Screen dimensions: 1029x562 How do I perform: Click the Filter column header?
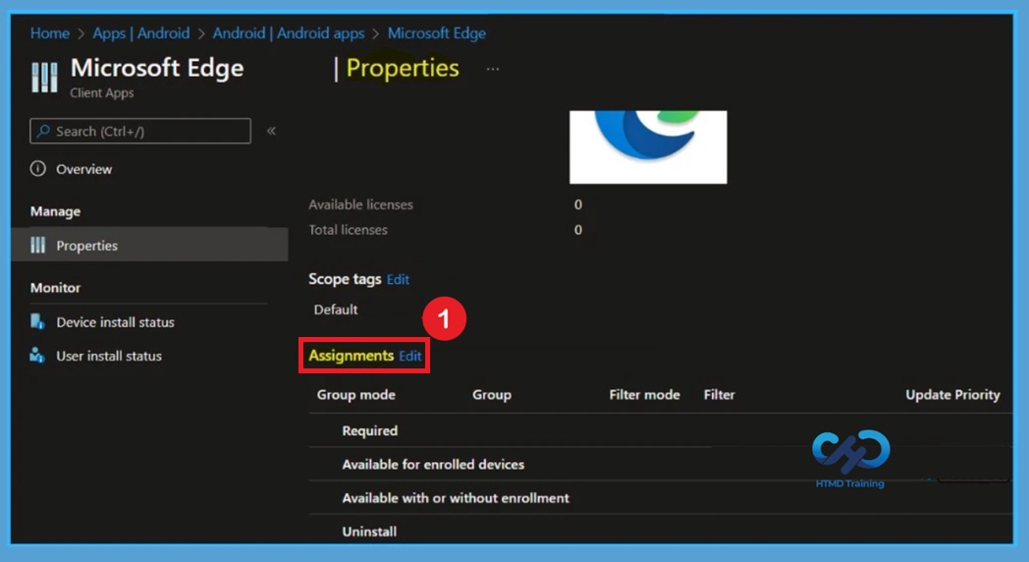coord(720,395)
